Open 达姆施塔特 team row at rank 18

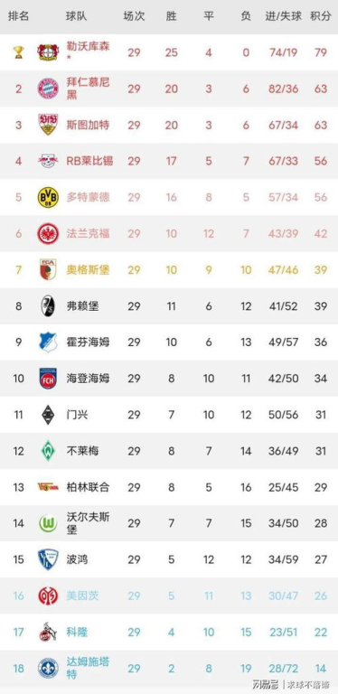coord(169,669)
